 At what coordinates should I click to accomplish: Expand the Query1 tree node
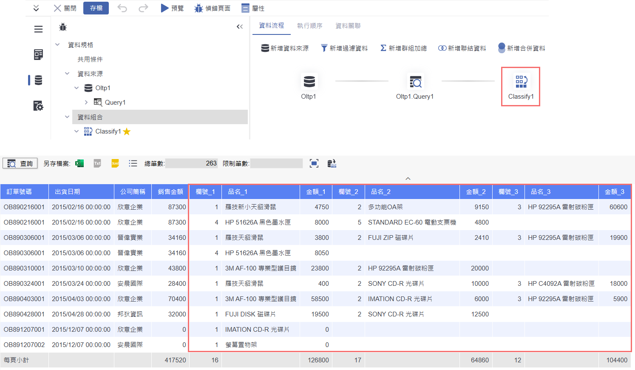[86, 102]
